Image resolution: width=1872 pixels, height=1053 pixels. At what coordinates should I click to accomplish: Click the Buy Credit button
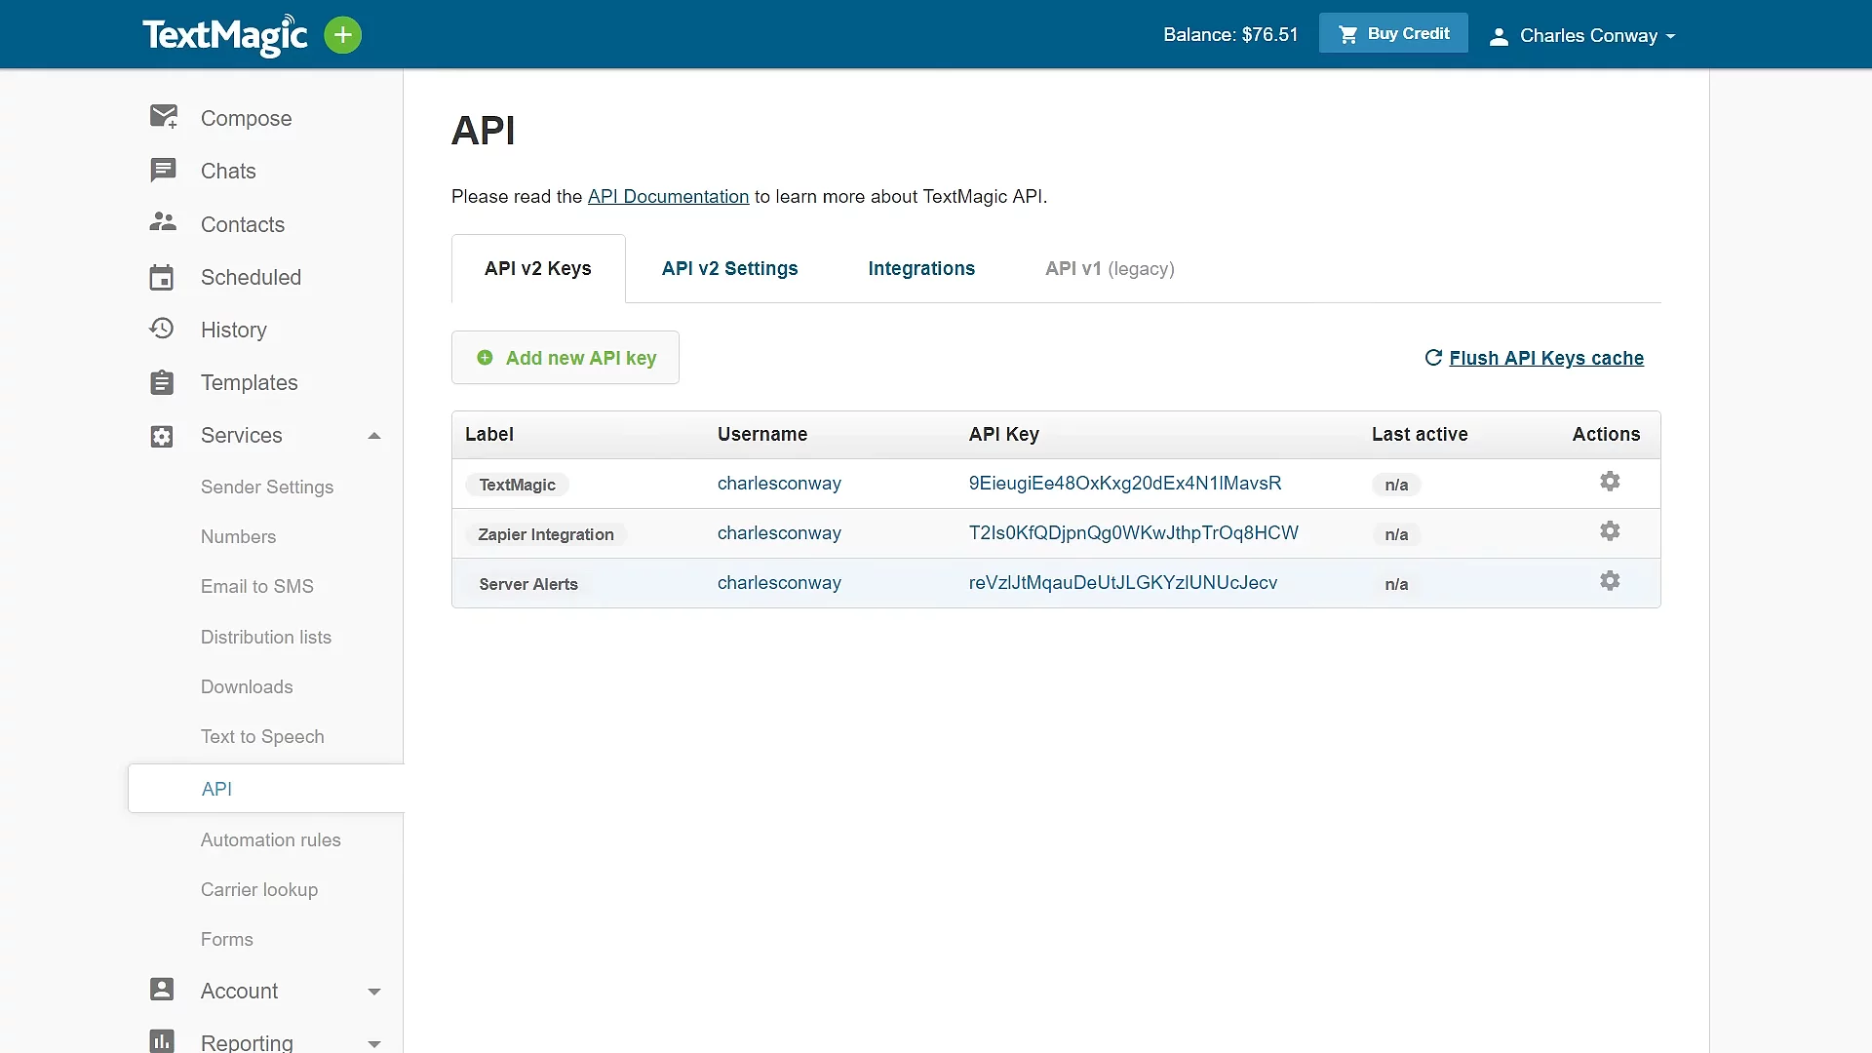[x=1393, y=34]
